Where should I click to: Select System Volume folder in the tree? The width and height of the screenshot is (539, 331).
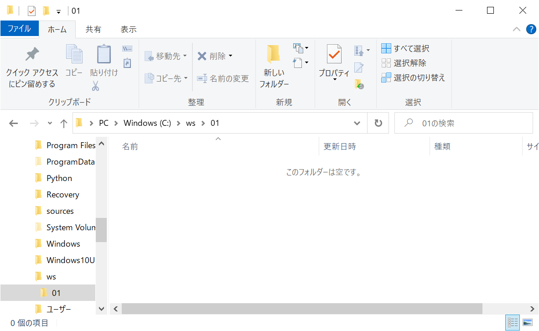[65, 228]
